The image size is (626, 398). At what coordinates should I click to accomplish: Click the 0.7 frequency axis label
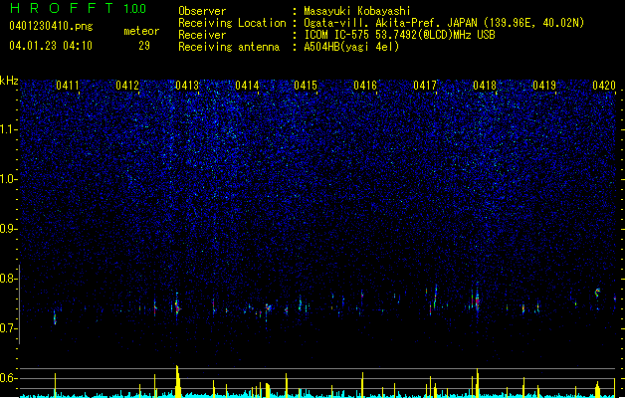pos(9,328)
